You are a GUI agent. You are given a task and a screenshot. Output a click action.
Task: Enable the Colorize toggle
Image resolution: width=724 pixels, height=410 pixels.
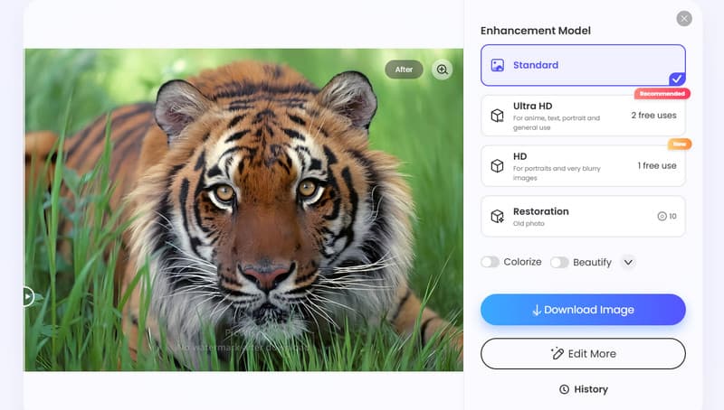pos(490,262)
